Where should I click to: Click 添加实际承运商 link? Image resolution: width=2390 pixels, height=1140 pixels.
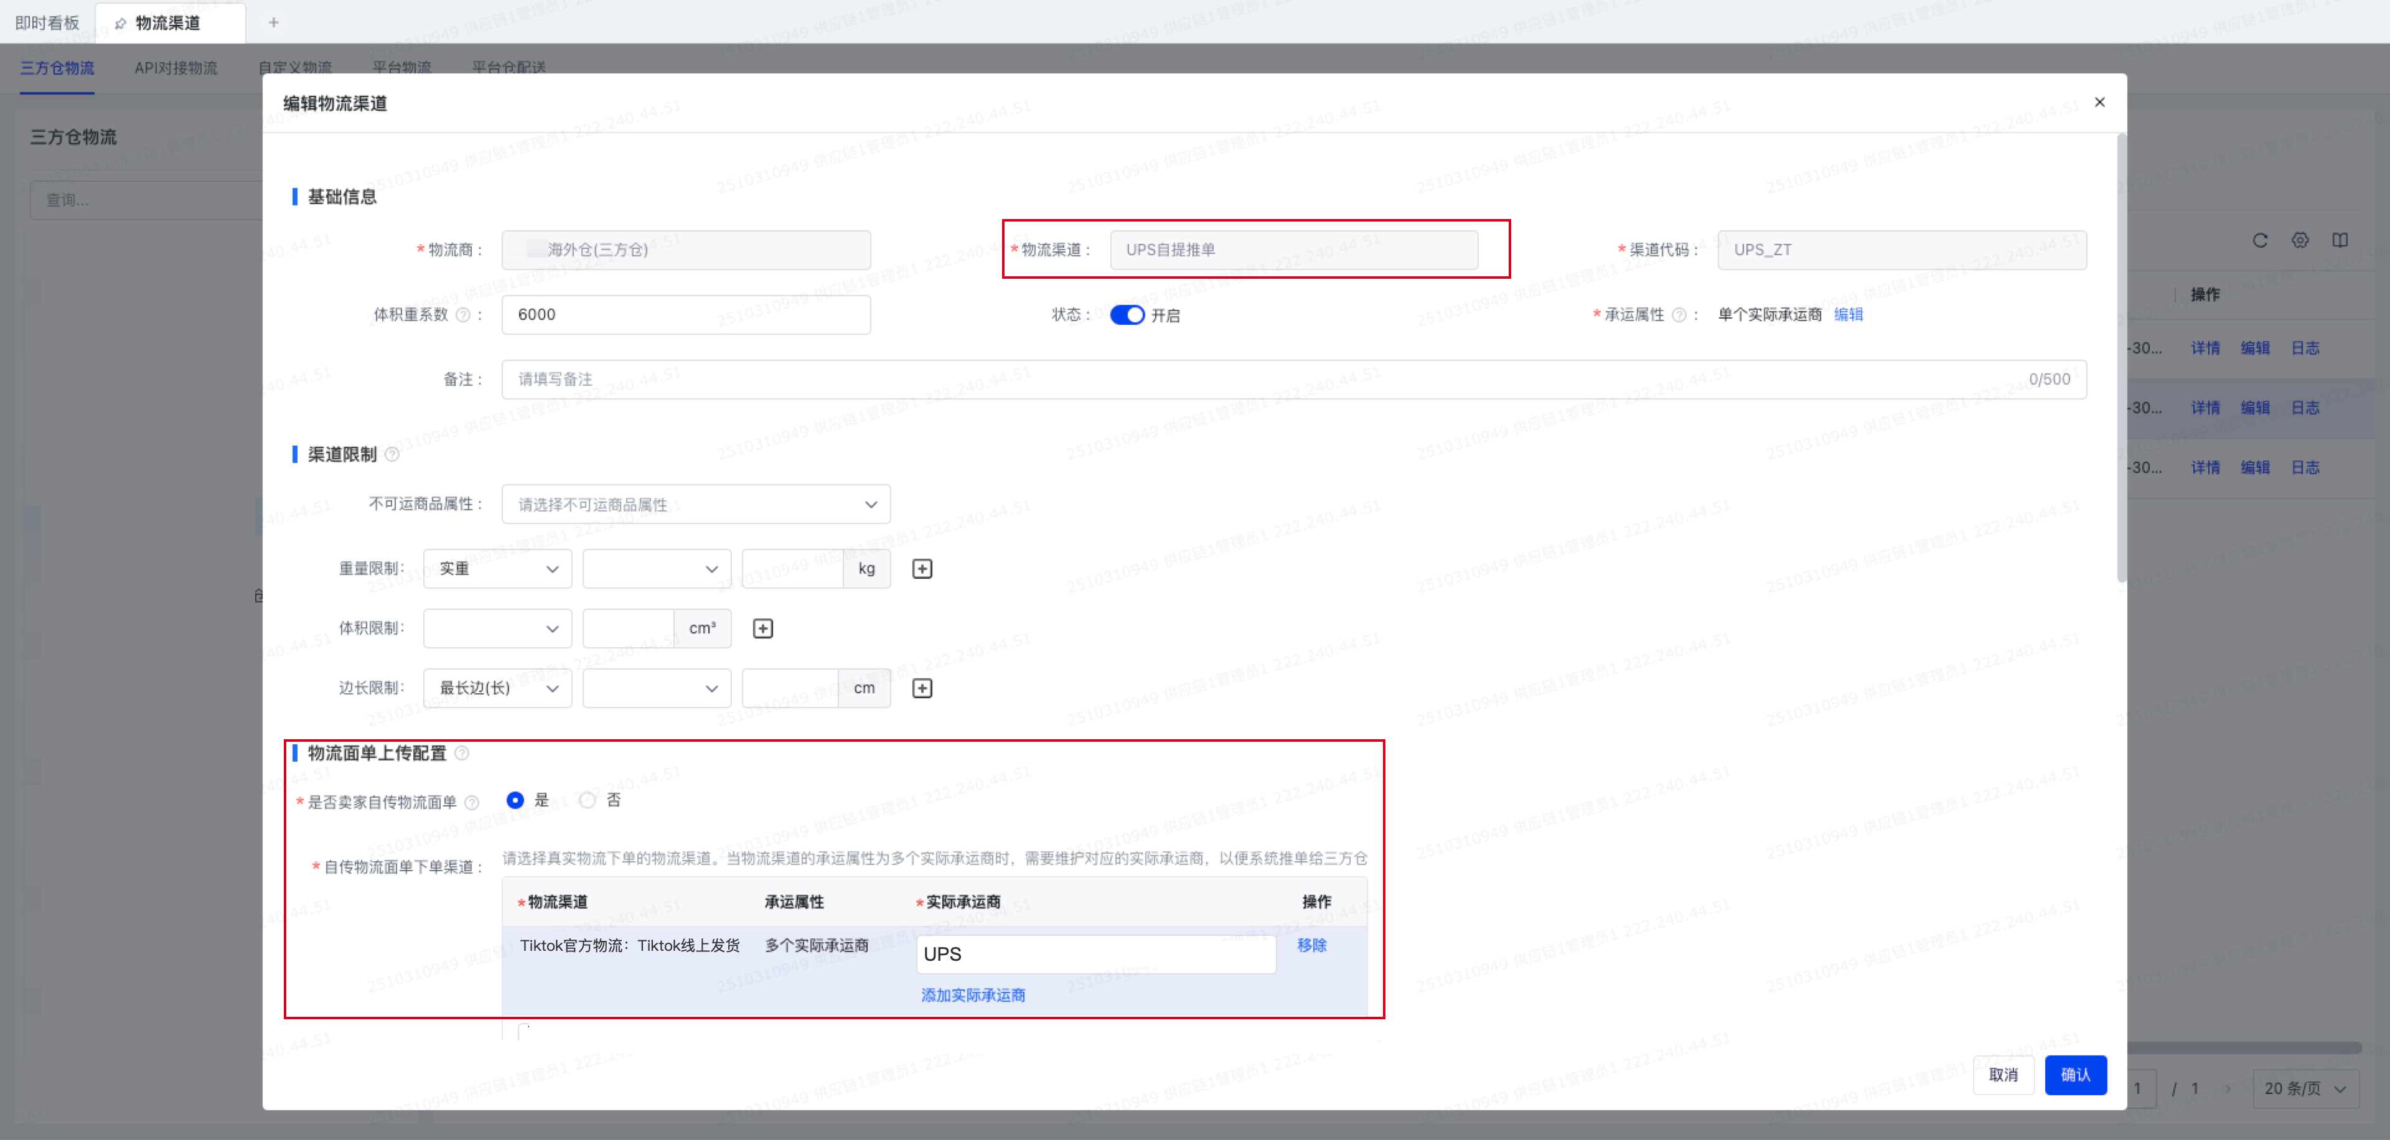tap(972, 995)
